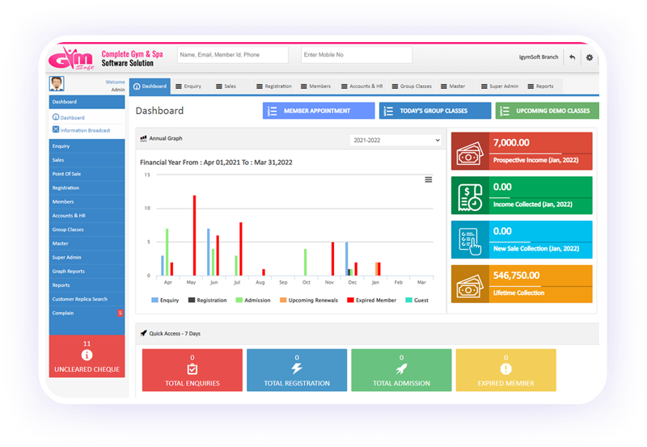Viewport: 647px width, 447px height.
Task: Toggle Upcoming Renewals legend swatch
Action: 283,300
